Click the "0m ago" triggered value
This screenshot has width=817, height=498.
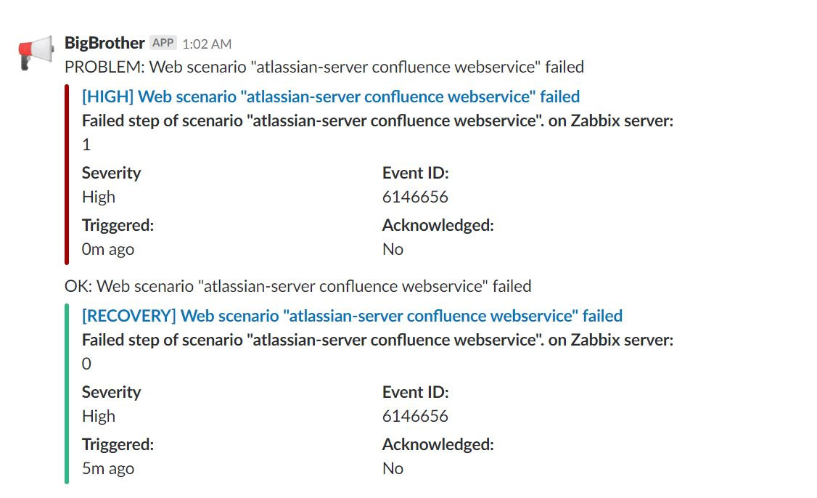pyautogui.click(x=108, y=249)
